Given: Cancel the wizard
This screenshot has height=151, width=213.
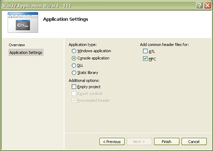Looking at the screenshot, I should click(194, 142).
